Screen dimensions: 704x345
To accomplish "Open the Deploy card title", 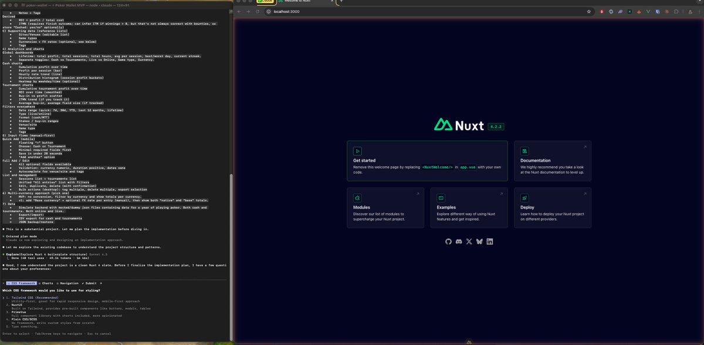I will tap(527, 207).
